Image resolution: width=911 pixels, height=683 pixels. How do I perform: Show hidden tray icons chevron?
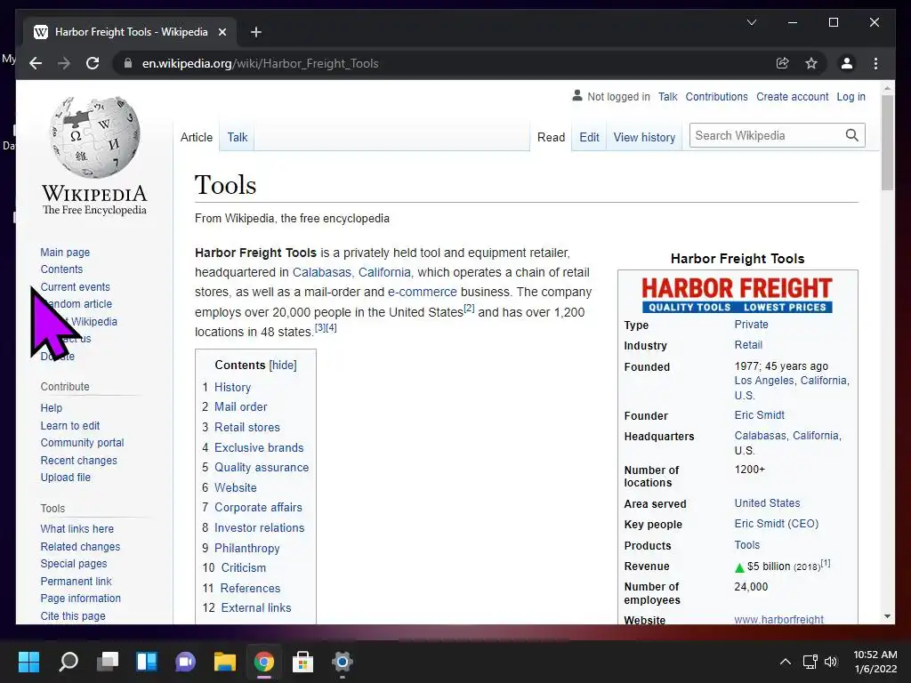[785, 662]
